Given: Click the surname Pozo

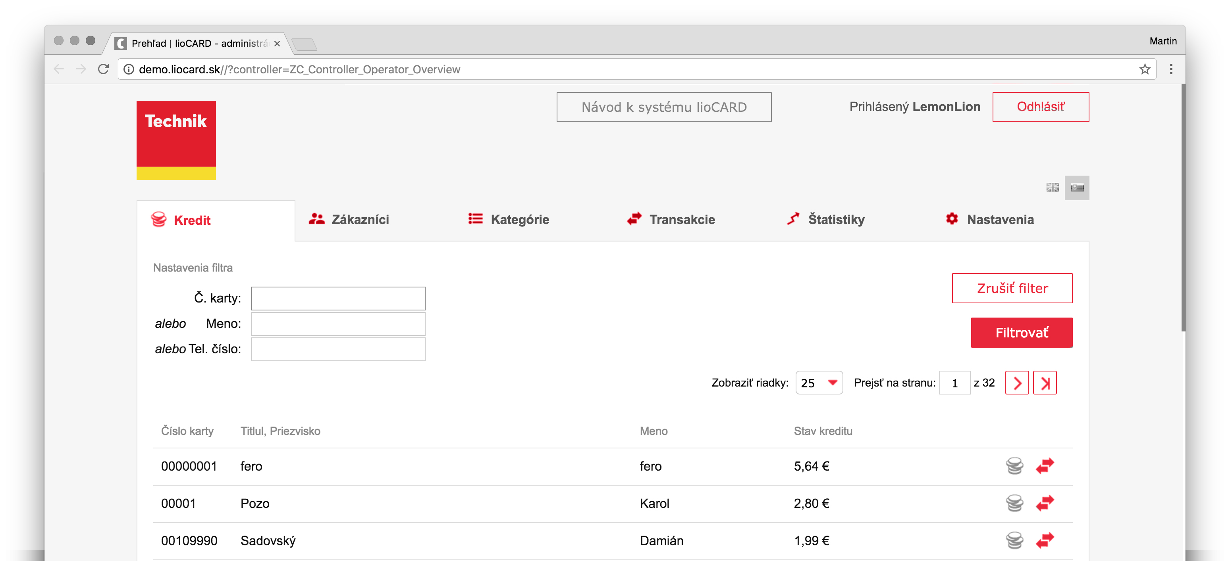Looking at the screenshot, I should click(254, 504).
